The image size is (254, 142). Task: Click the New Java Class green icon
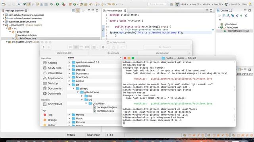coord(75,4)
